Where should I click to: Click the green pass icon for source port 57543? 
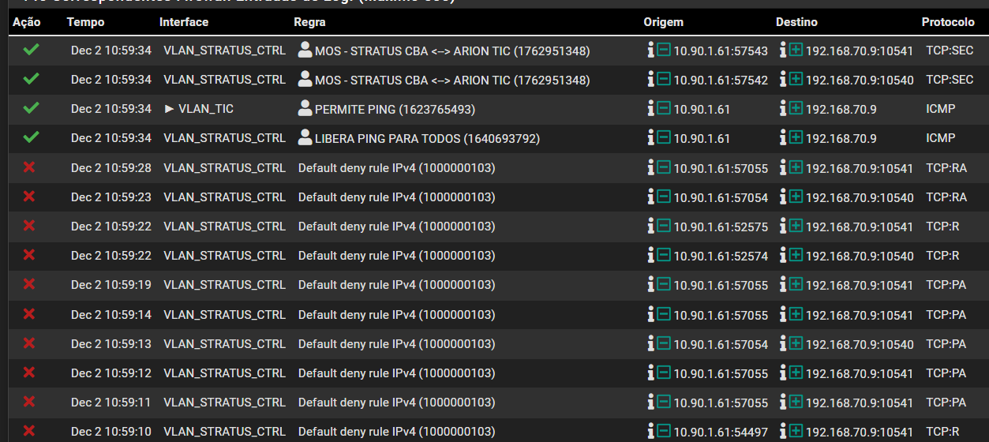click(x=31, y=51)
